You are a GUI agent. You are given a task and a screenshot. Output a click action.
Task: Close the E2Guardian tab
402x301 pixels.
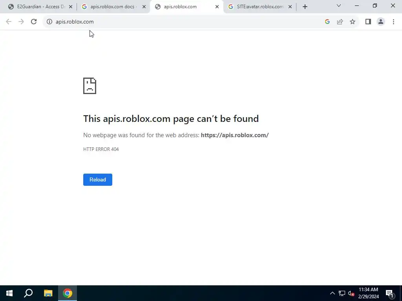pyautogui.click(x=71, y=7)
